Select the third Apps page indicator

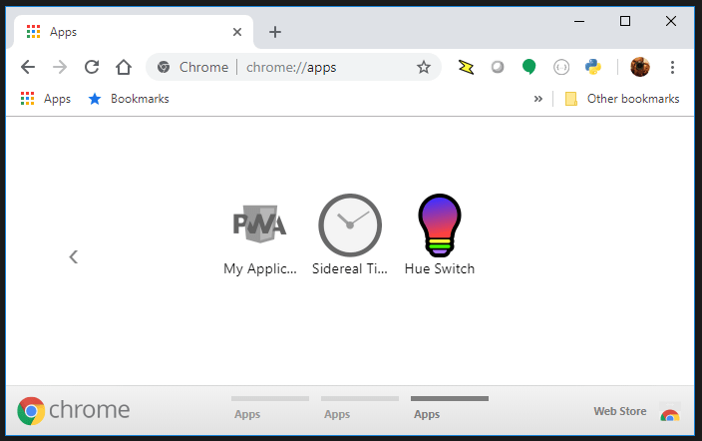coord(450,407)
